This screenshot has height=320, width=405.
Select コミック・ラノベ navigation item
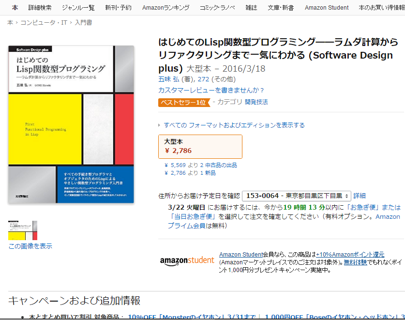(217, 8)
